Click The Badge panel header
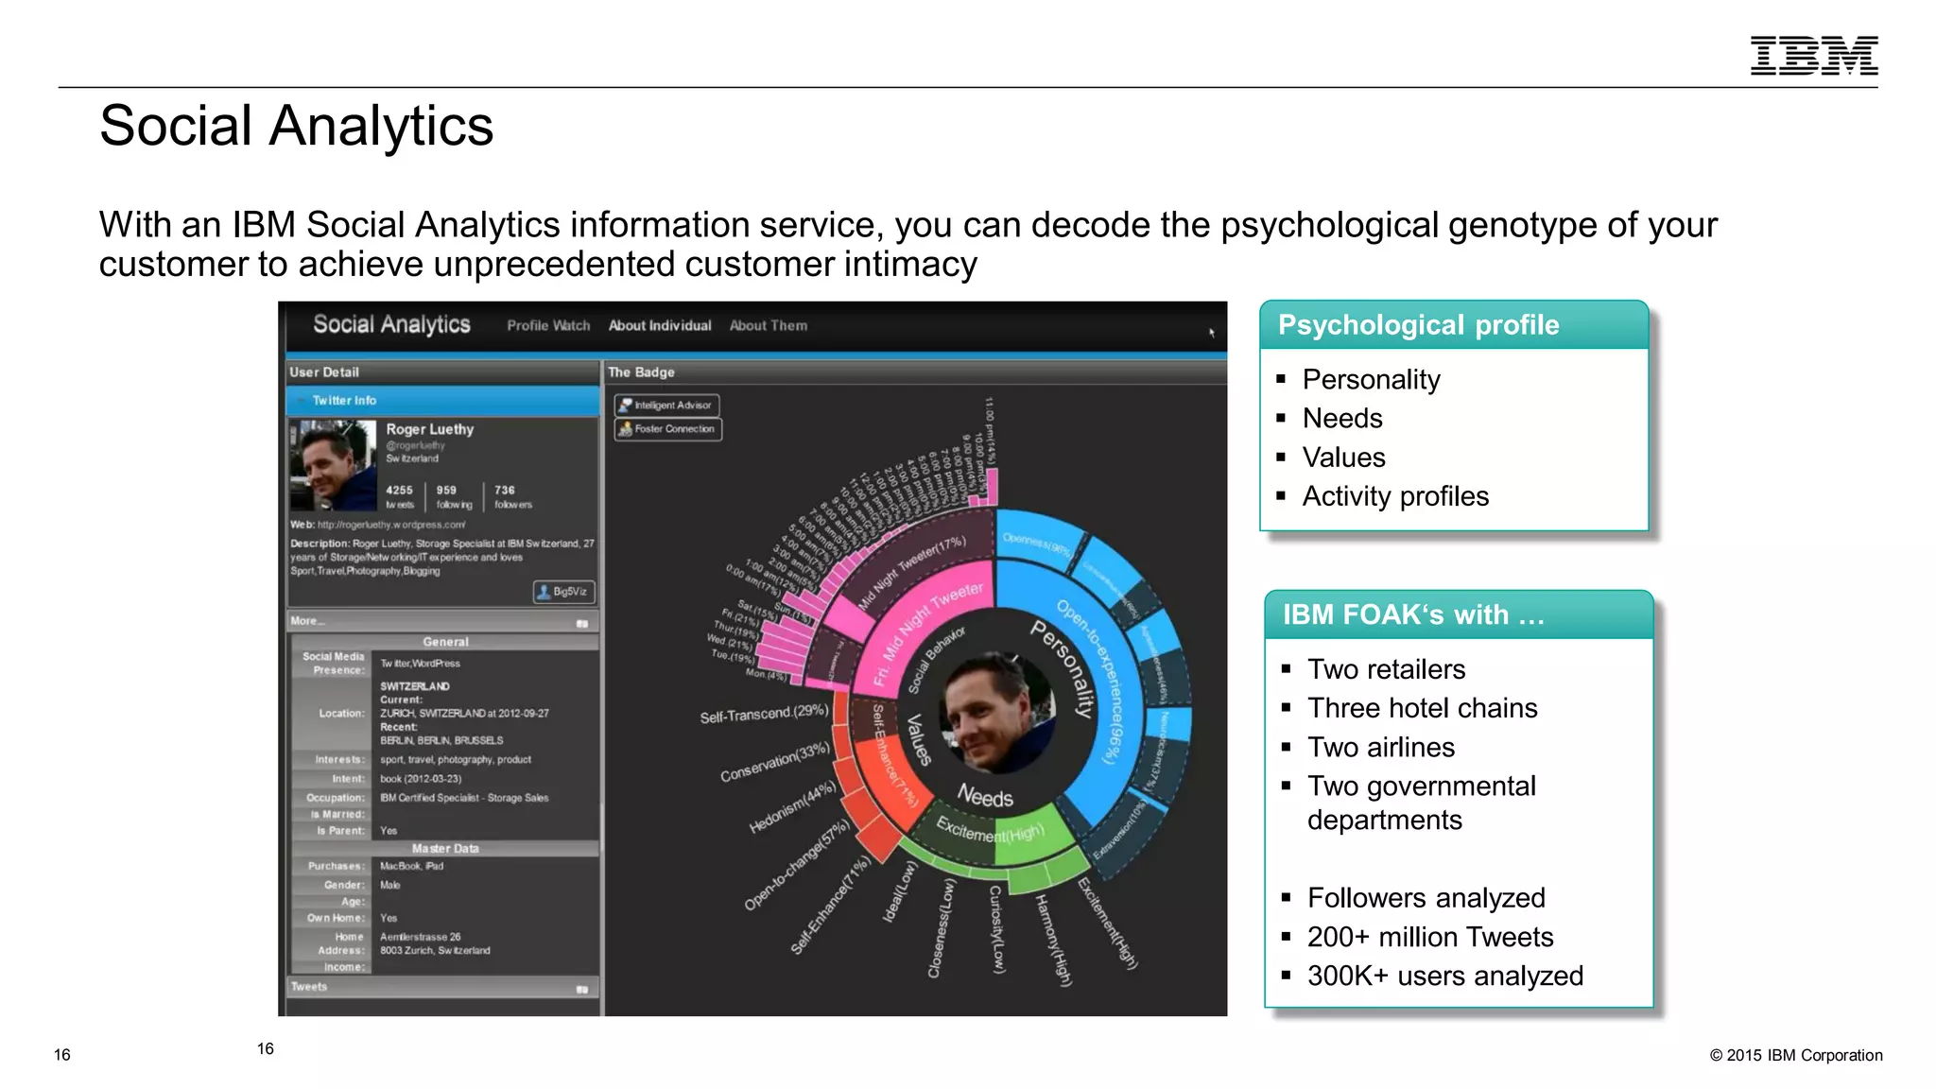Image resolution: width=1936 pixels, height=1089 pixels. [x=915, y=372]
